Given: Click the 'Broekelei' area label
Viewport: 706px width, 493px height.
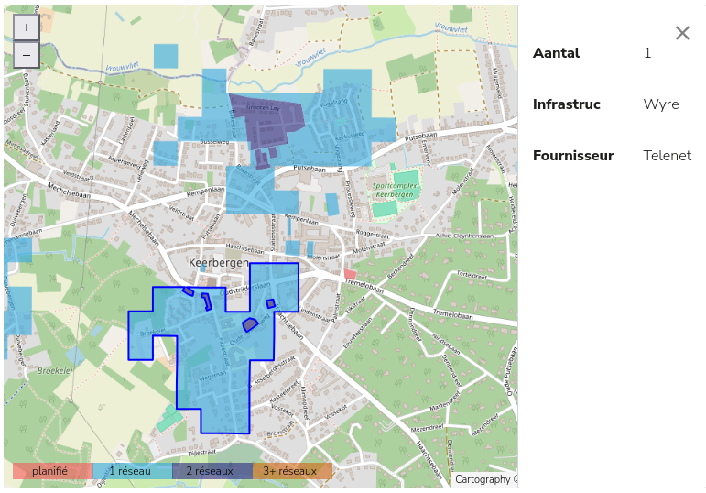Looking at the screenshot, I should point(55,371).
